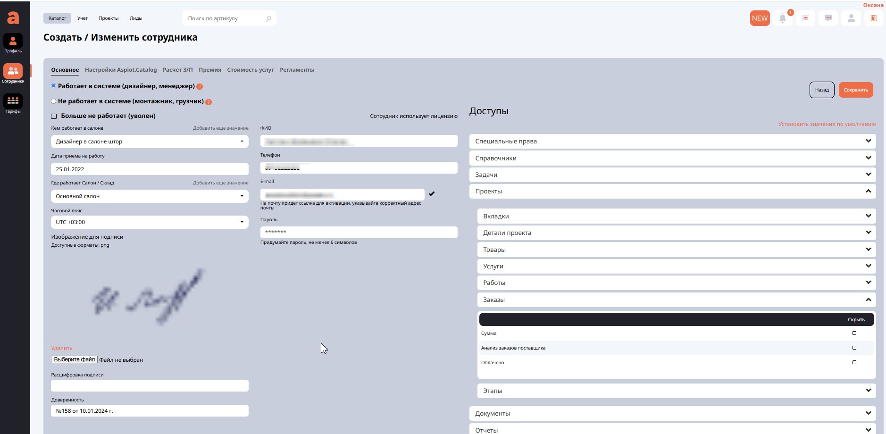Select 'Не работает в системе' radio option
886x434 pixels.
tap(54, 101)
